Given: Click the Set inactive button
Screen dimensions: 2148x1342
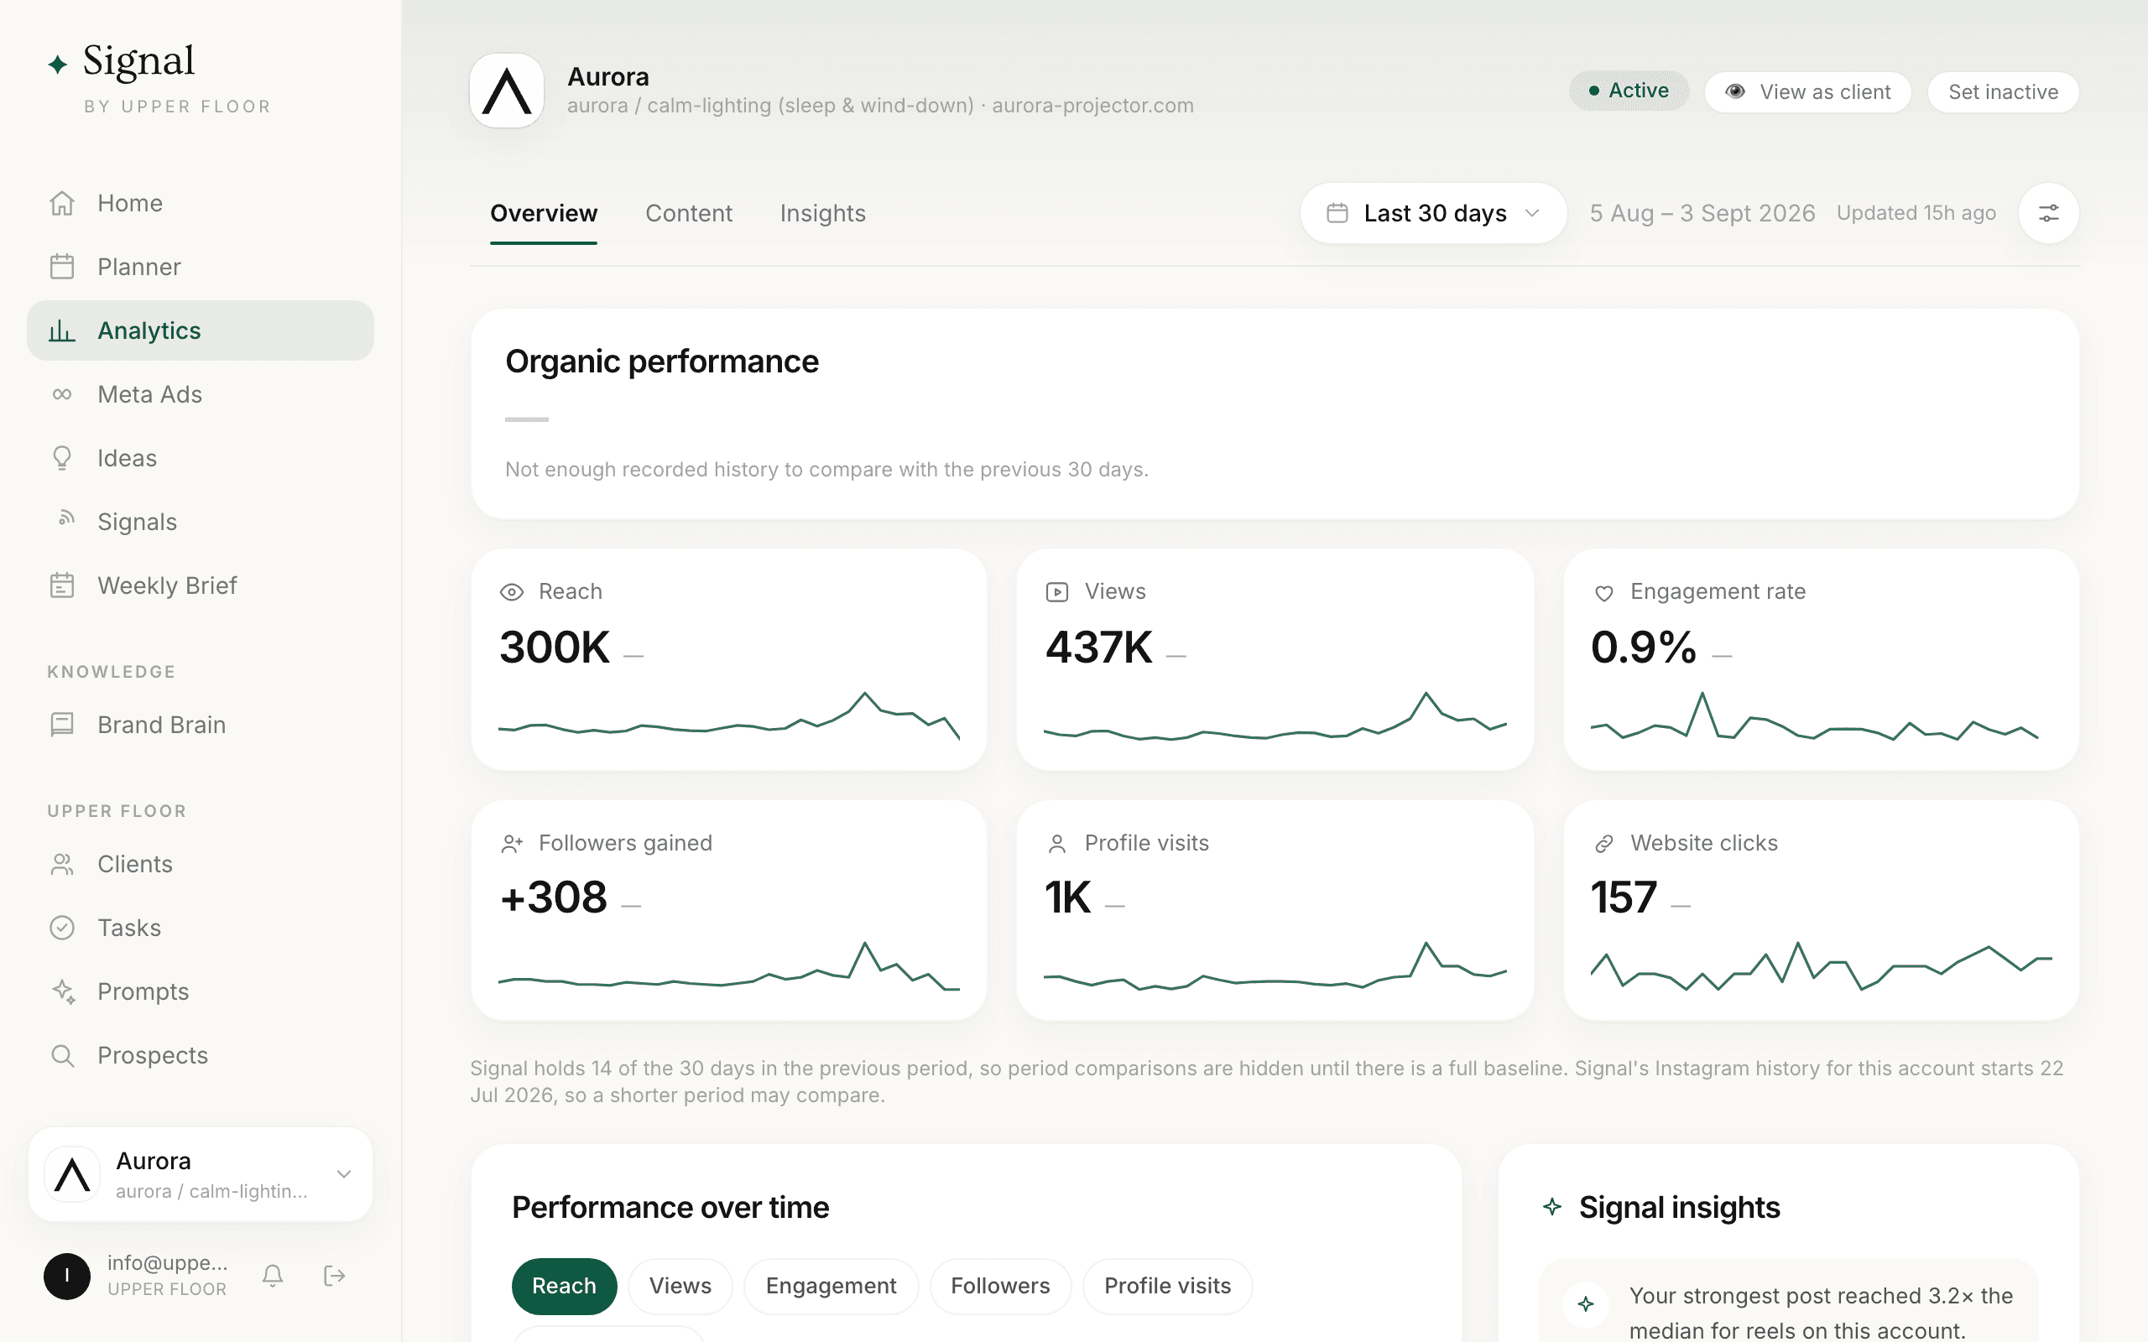Looking at the screenshot, I should tap(2003, 91).
